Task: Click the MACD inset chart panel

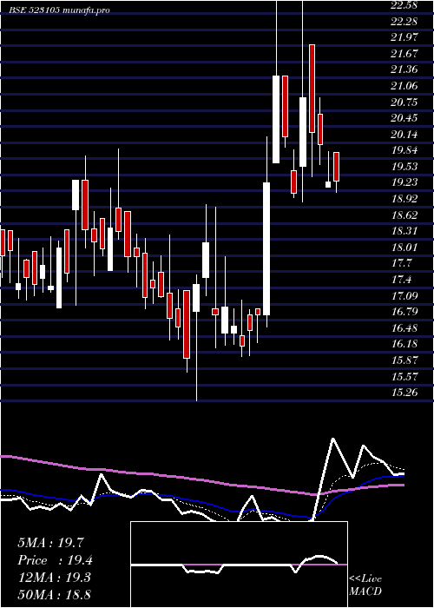Action: (x=239, y=565)
